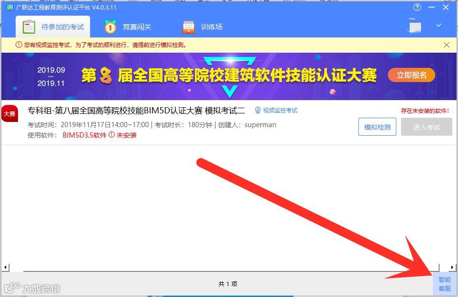Click the clipboard icon of 待参加的考试
Image resolution: width=458 pixels, height=297 pixels.
(29, 27)
